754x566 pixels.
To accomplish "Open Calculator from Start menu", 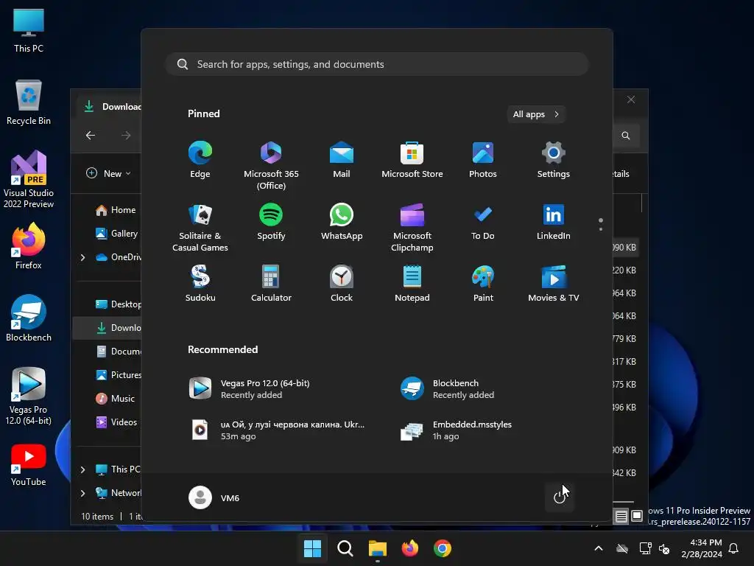I will click(271, 284).
